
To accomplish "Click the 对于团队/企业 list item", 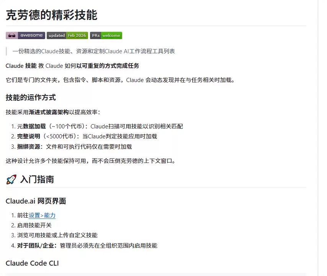I will click(x=84, y=245).
